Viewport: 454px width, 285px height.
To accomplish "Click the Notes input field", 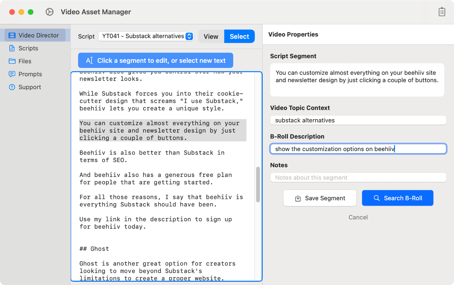I will pos(358,177).
